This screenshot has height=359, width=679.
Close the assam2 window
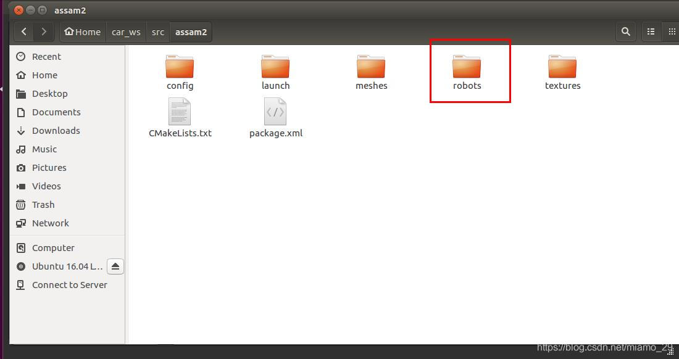coord(19,10)
